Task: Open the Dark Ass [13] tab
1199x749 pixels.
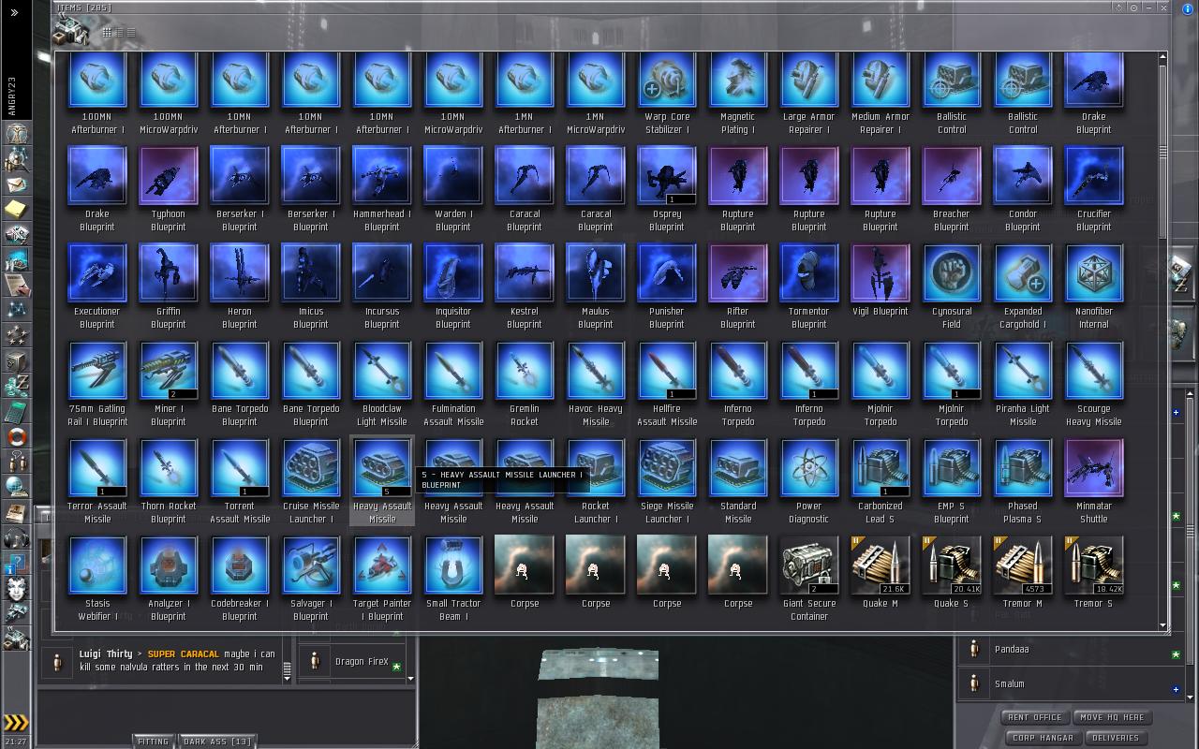Action: (x=217, y=742)
